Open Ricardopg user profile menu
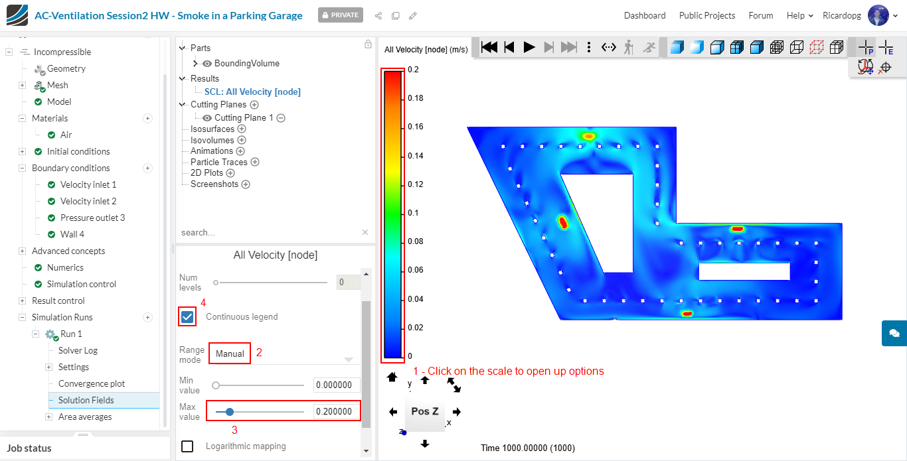 click(861, 15)
